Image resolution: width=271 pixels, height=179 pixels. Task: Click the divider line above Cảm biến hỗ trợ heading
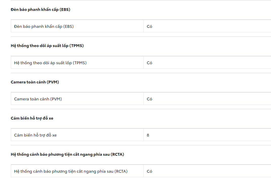(x=141, y=109)
